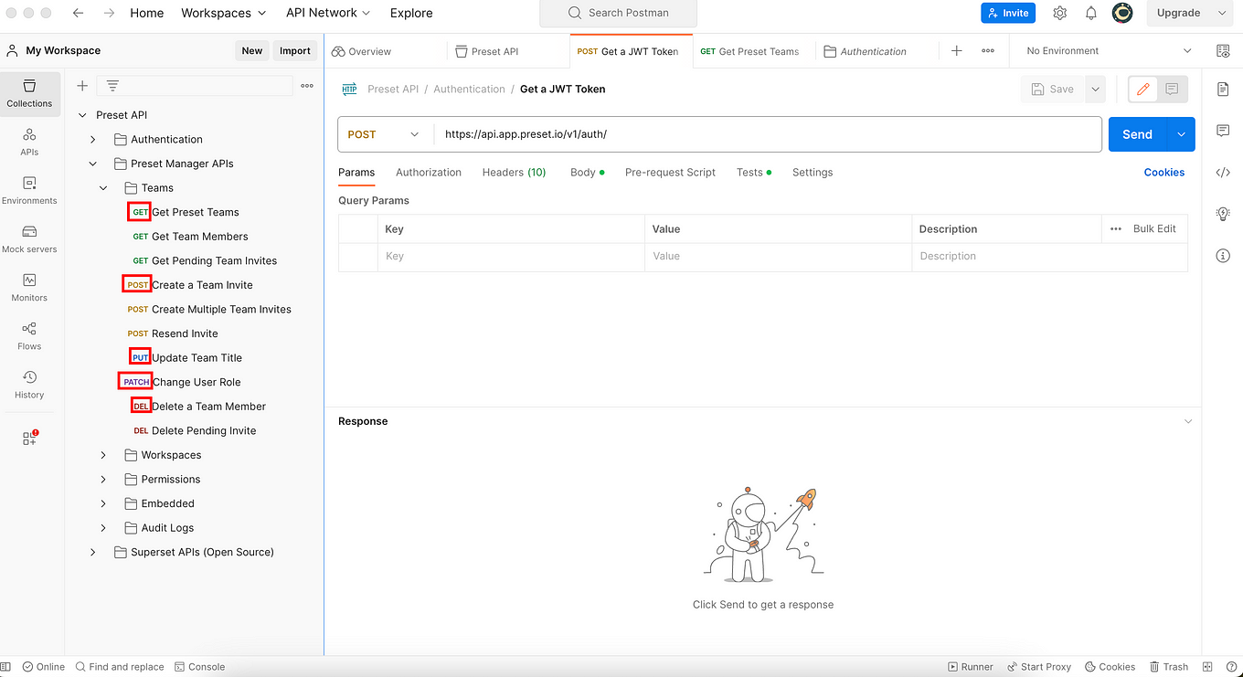Collapse the Teams folder
The image size is (1243, 677).
(103, 188)
